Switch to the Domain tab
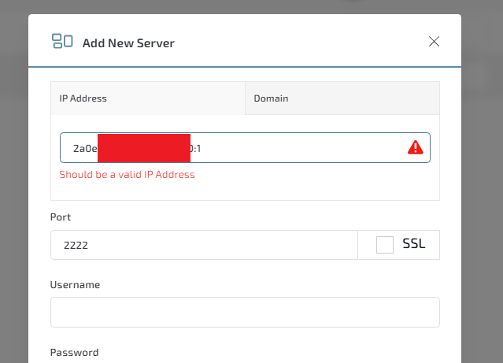This screenshot has width=503, height=363. click(342, 98)
